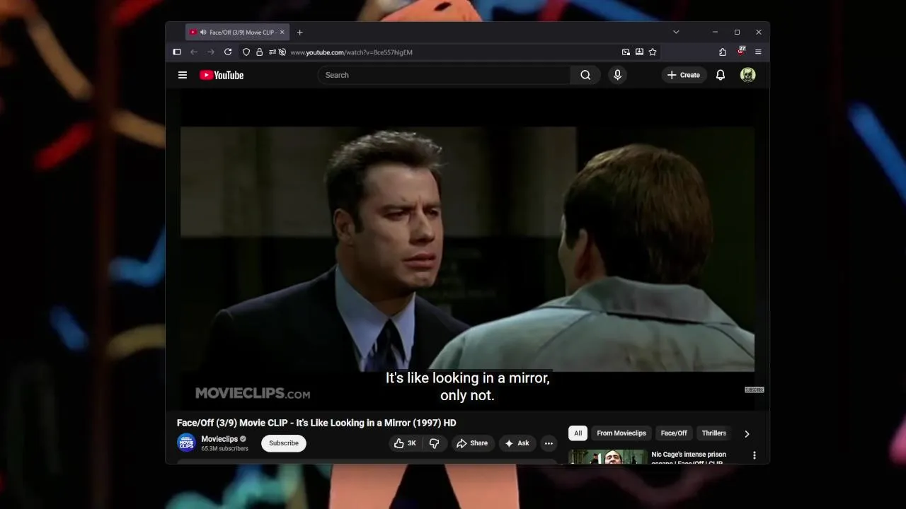Close the Face/Off Movie CLIP tab
The image size is (906, 509).
[x=282, y=33]
